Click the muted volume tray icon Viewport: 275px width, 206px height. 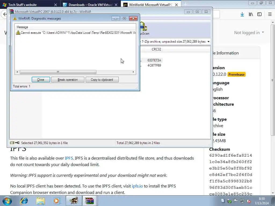point(249,201)
